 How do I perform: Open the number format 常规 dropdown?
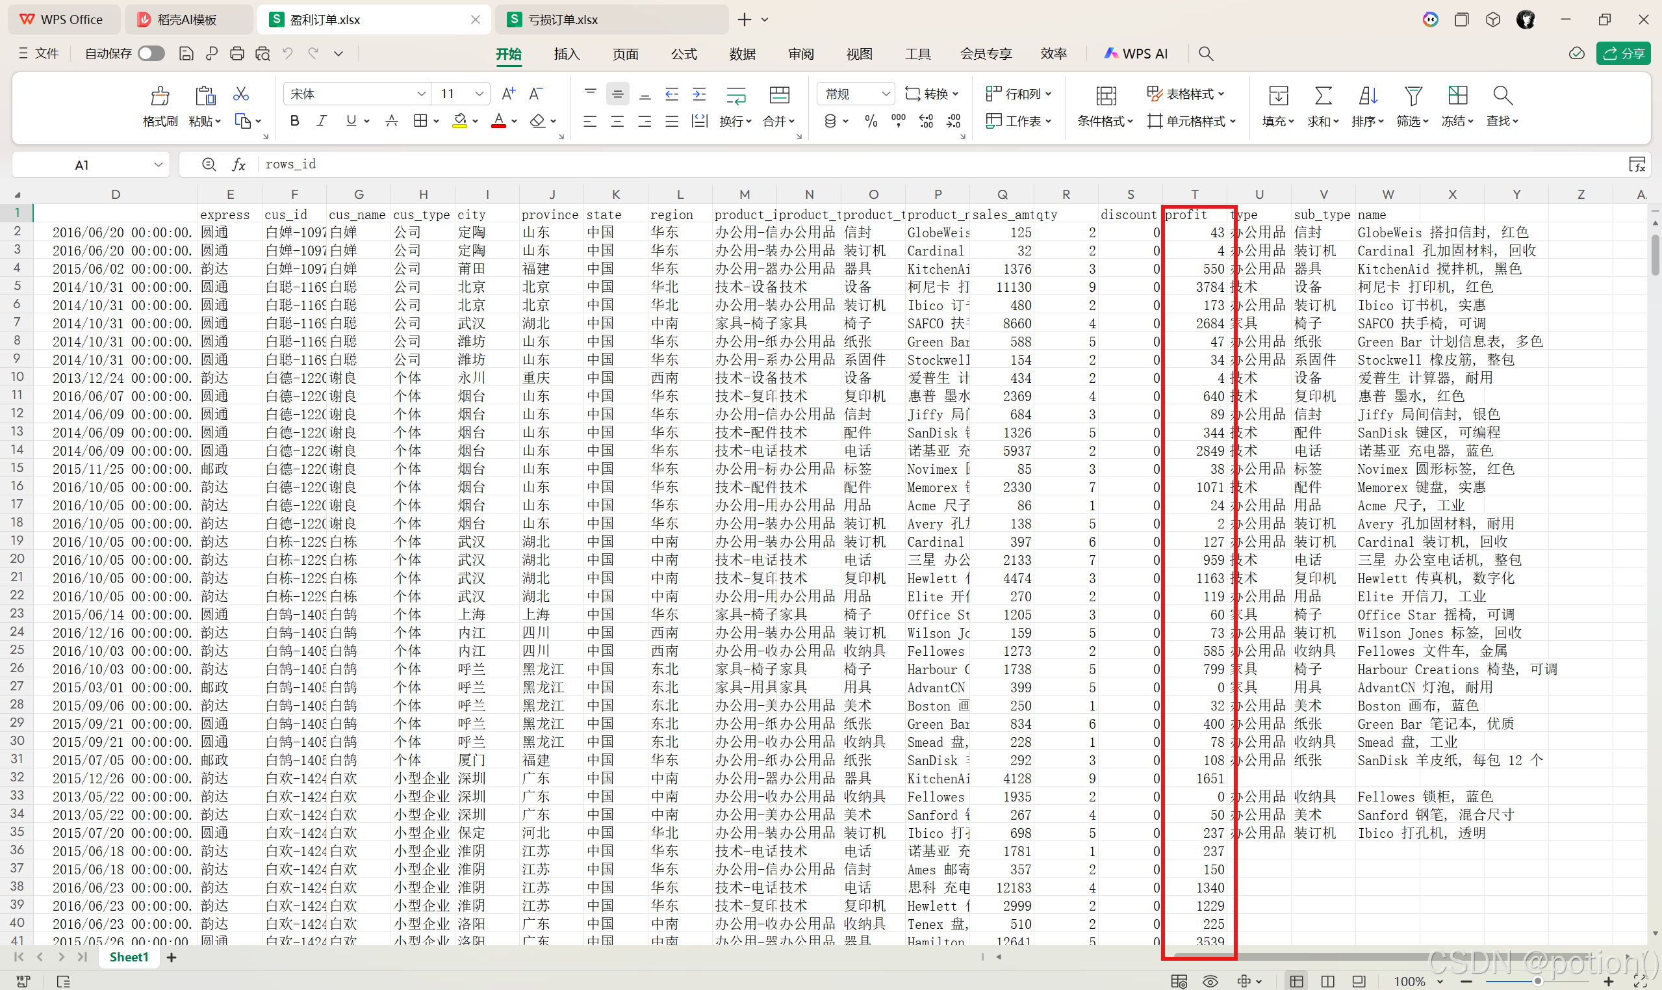(x=886, y=94)
